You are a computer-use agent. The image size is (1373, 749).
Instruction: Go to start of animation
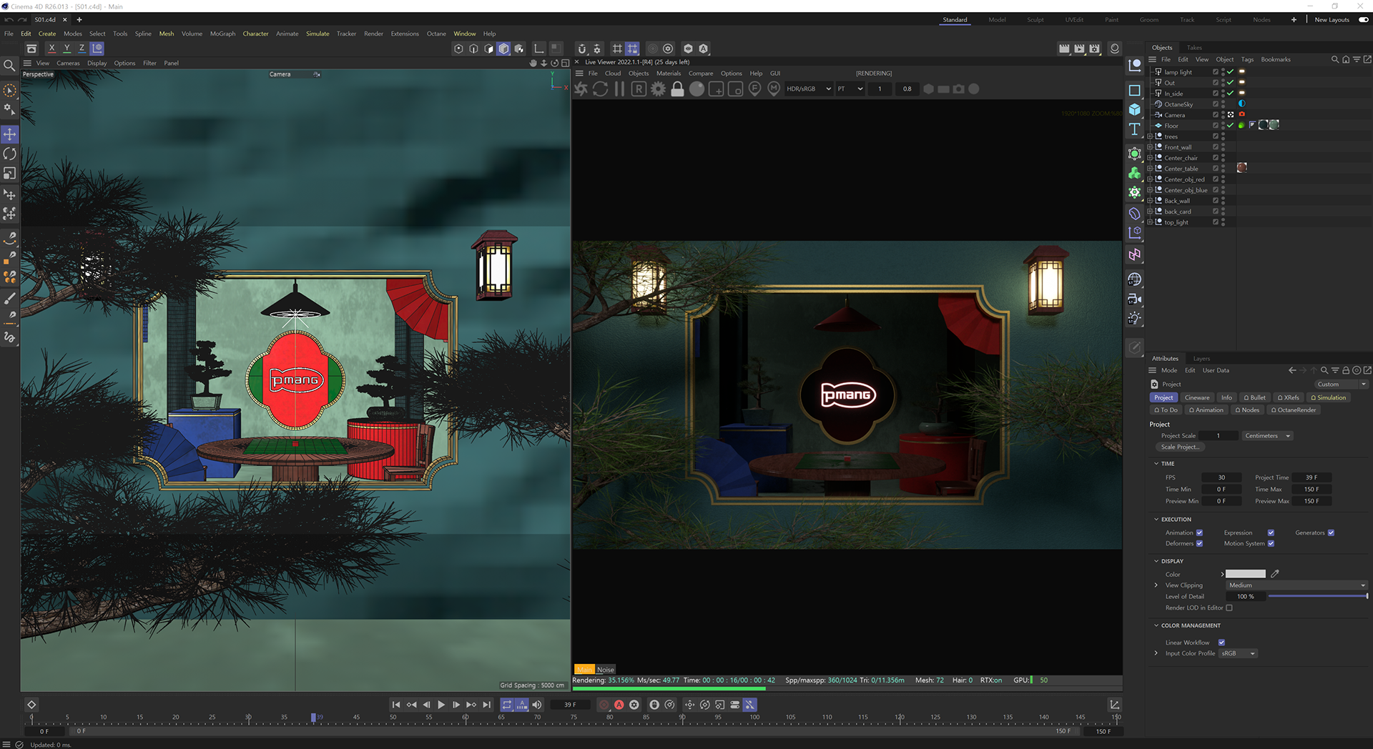pos(395,705)
